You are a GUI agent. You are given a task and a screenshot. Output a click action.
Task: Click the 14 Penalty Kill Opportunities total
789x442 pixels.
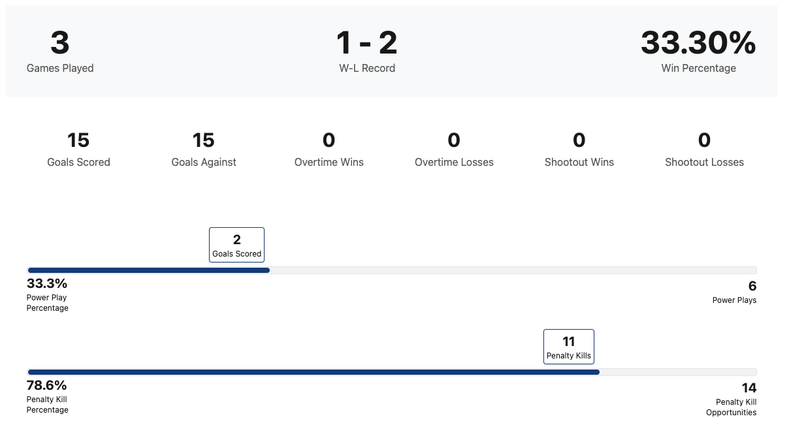click(733, 399)
